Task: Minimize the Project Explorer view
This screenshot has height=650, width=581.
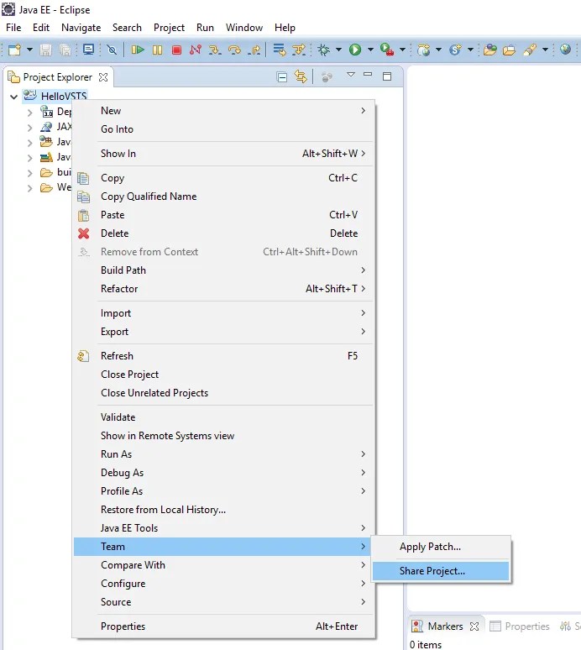Action: click(368, 75)
